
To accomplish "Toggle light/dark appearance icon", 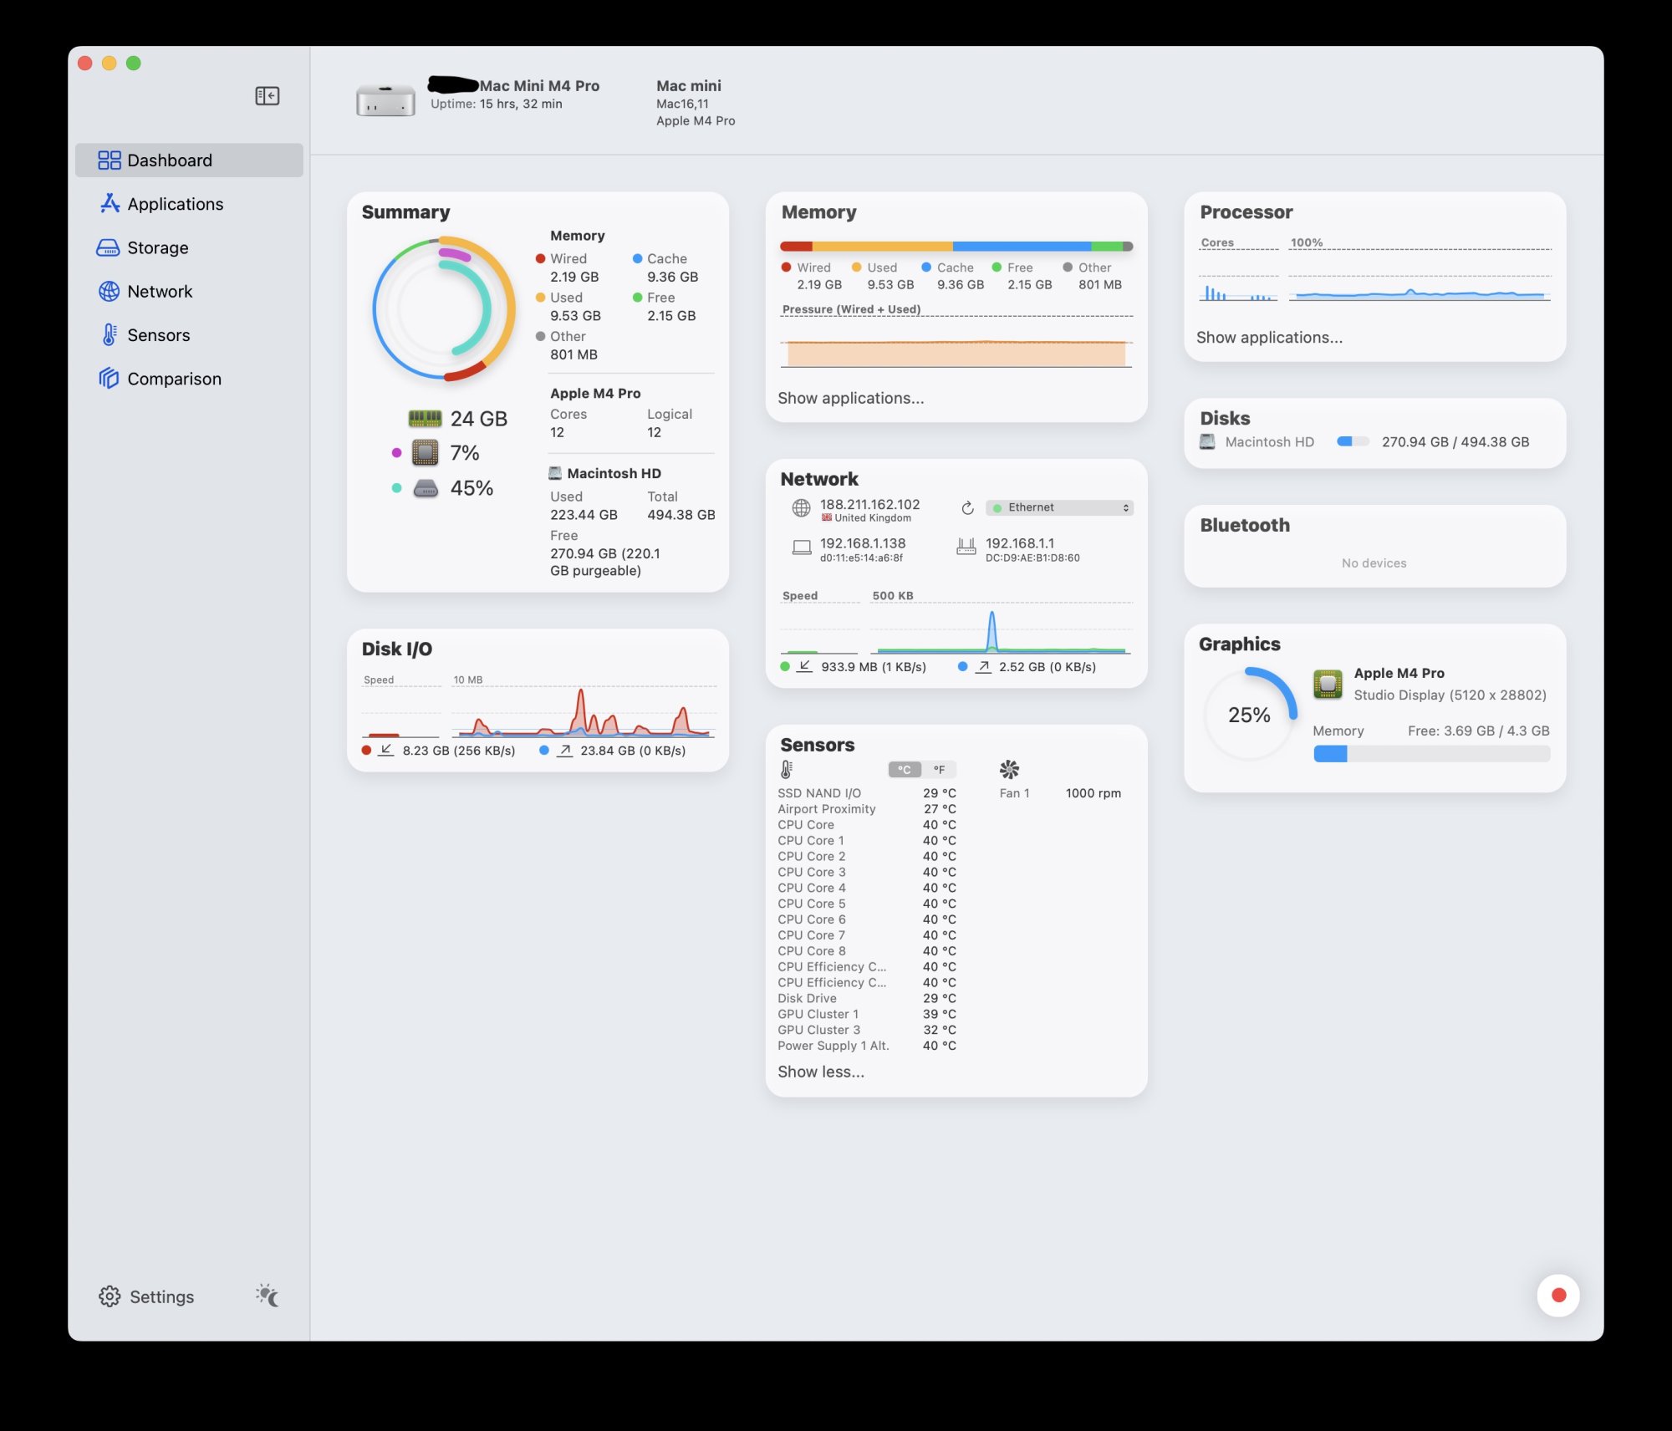I will (268, 1296).
